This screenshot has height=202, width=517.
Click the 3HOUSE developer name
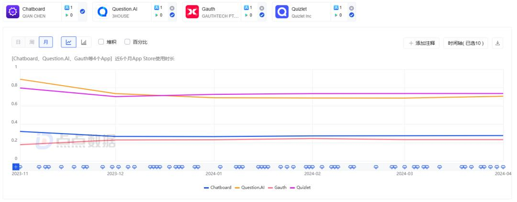click(120, 16)
